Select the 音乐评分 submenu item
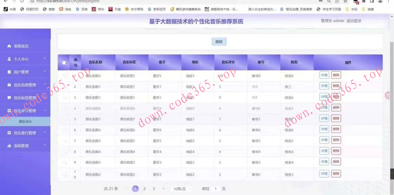Viewport: 394px width, 195px height. [x=25, y=122]
